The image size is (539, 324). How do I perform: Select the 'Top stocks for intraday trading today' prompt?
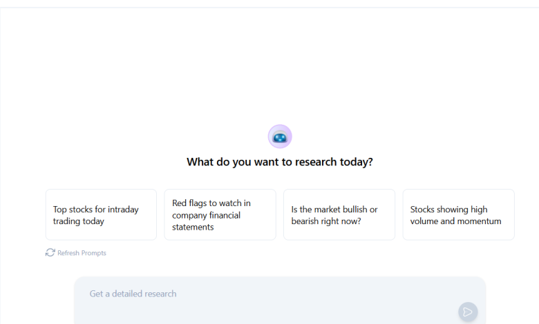pyautogui.click(x=101, y=214)
